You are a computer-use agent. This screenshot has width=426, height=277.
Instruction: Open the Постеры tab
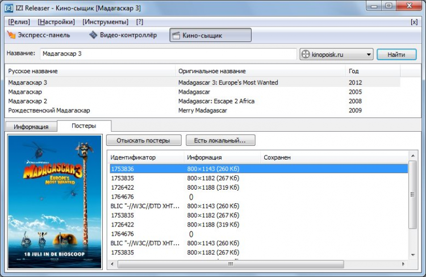84,126
